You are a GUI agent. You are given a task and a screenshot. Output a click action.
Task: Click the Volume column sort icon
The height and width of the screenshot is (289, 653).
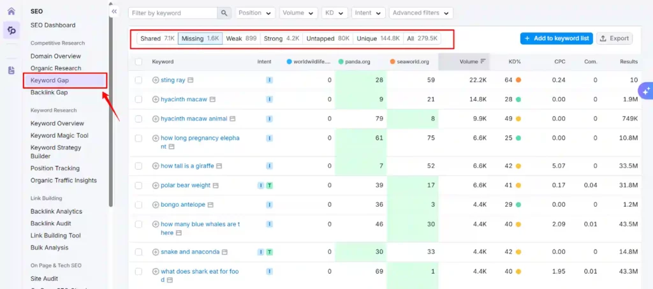pos(483,61)
